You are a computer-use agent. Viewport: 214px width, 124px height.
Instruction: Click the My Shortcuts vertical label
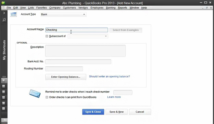coord(4,50)
